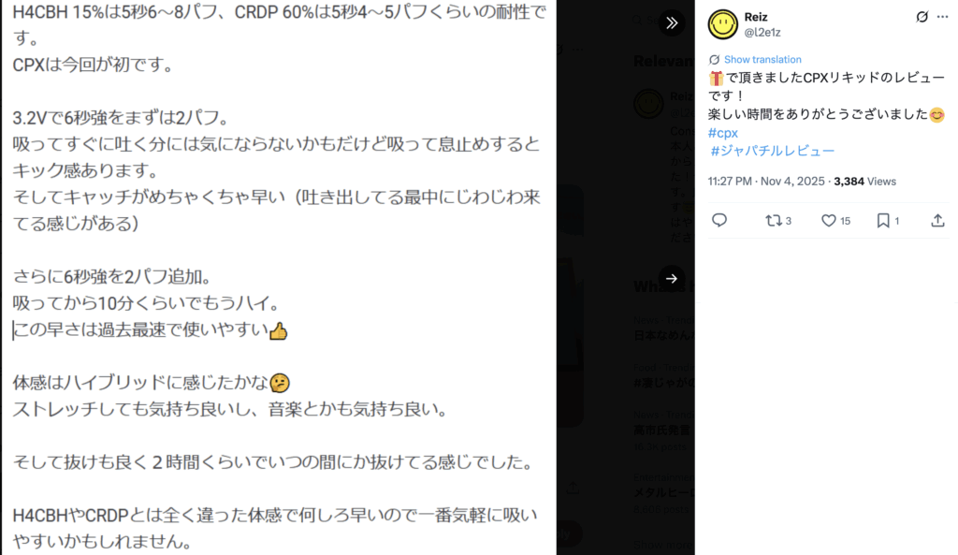View the 3,384 Views analytics

864,182
